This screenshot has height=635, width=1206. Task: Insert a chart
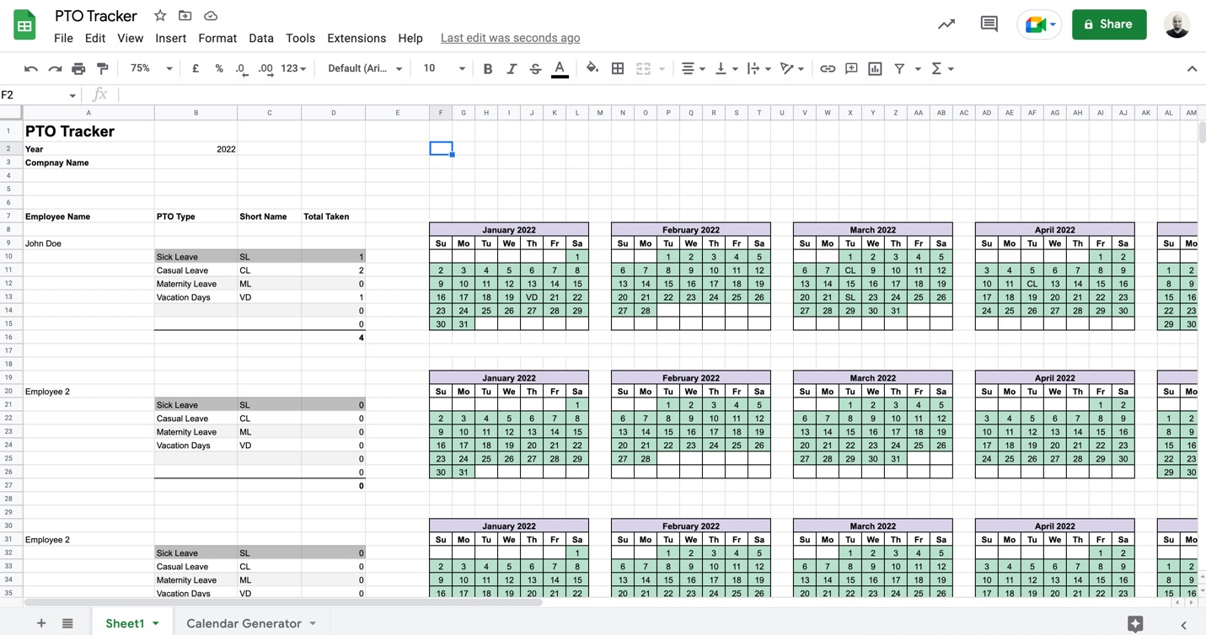tap(874, 68)
